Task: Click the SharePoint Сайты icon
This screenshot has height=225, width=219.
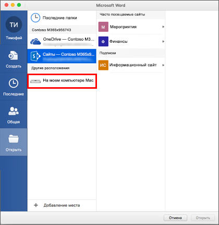Action: [x=35, y=56]
